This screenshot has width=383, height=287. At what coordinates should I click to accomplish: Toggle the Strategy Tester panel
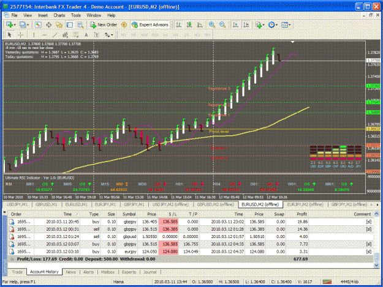(80, 24)
